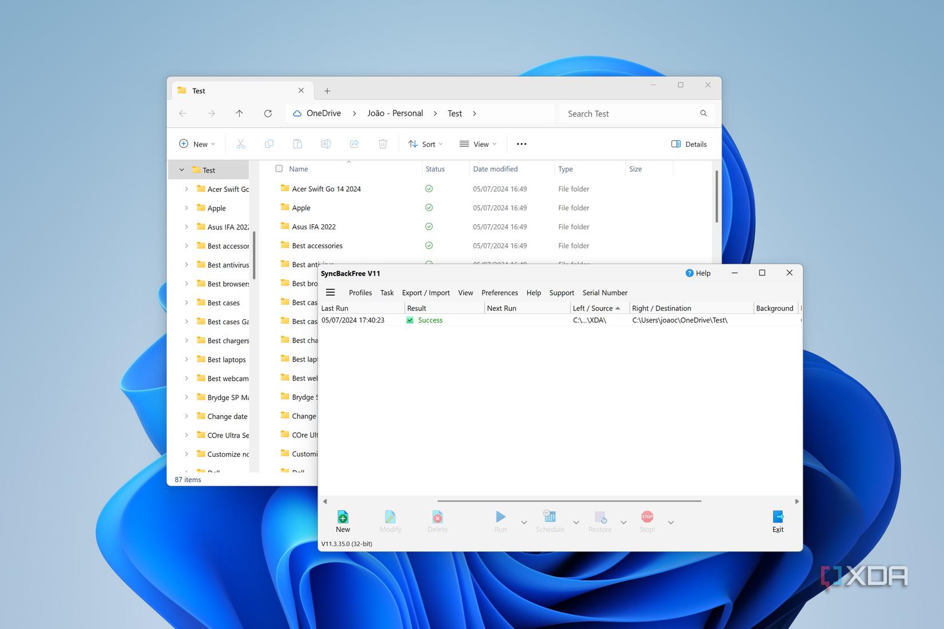Sort by Left / Source column header
This screenshot has height=629, width=944.
[600, 308]
